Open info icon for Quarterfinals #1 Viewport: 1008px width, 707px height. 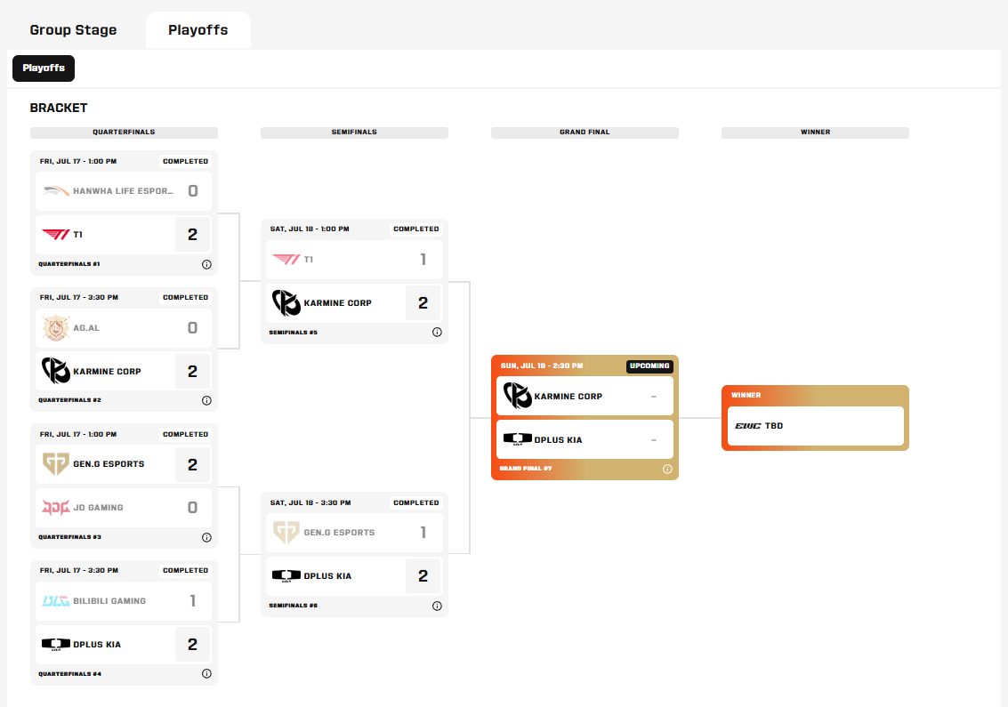(206, 264)
